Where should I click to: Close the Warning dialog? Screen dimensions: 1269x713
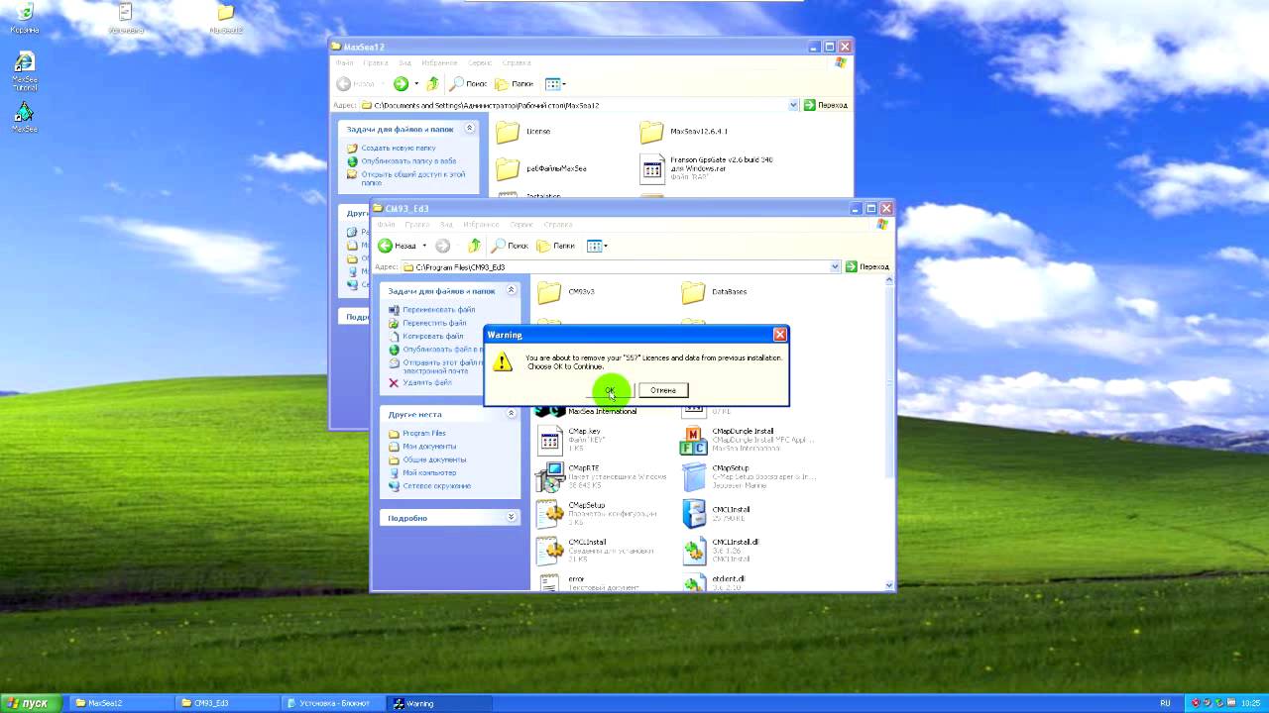tap(779, 335)
